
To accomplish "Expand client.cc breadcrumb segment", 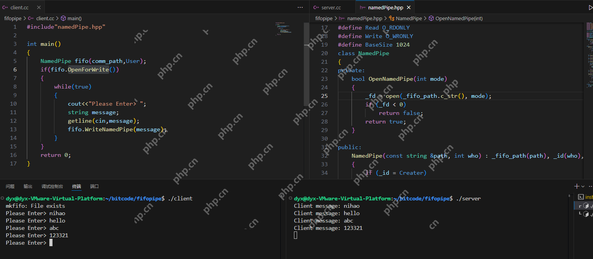I will coord(45,18).
